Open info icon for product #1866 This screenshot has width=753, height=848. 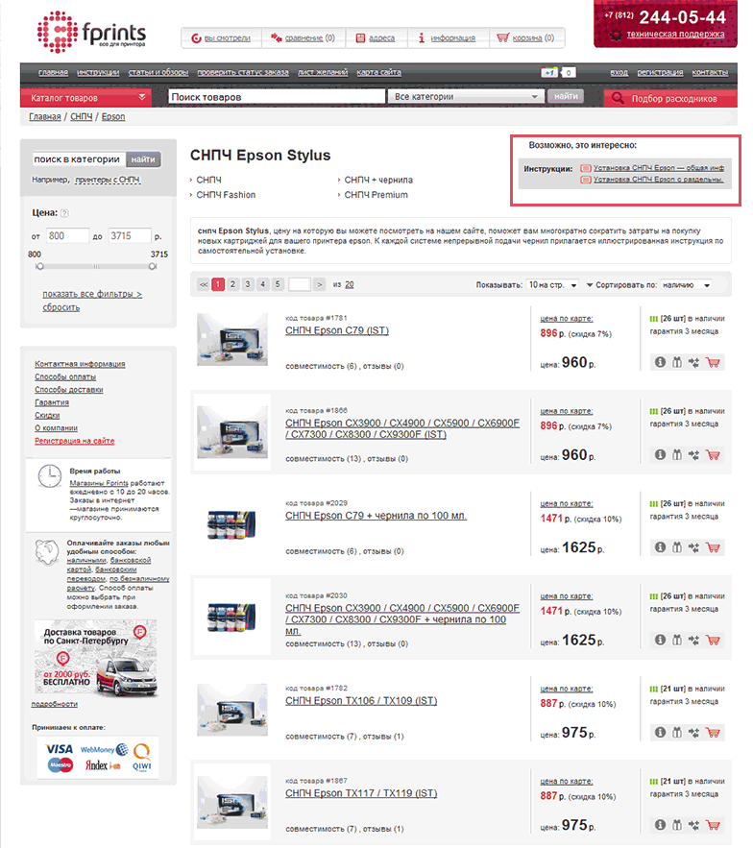[660, 455]
